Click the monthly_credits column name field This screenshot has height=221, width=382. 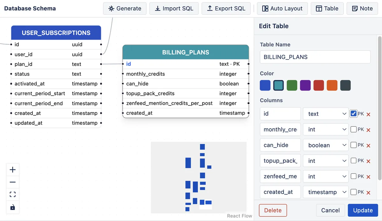[280, 129]
